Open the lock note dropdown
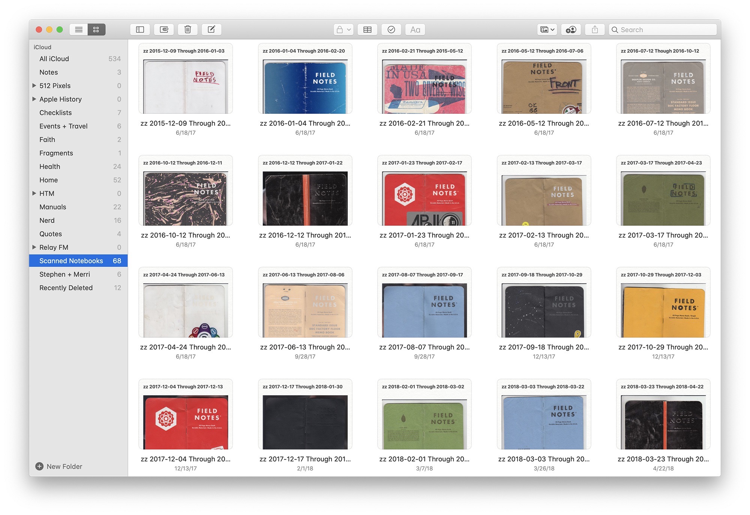Screen dimensions: 750x515 pyautogui.click(x=343, y=30)
